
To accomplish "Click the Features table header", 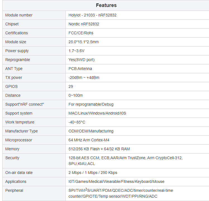I will (106, 5).
